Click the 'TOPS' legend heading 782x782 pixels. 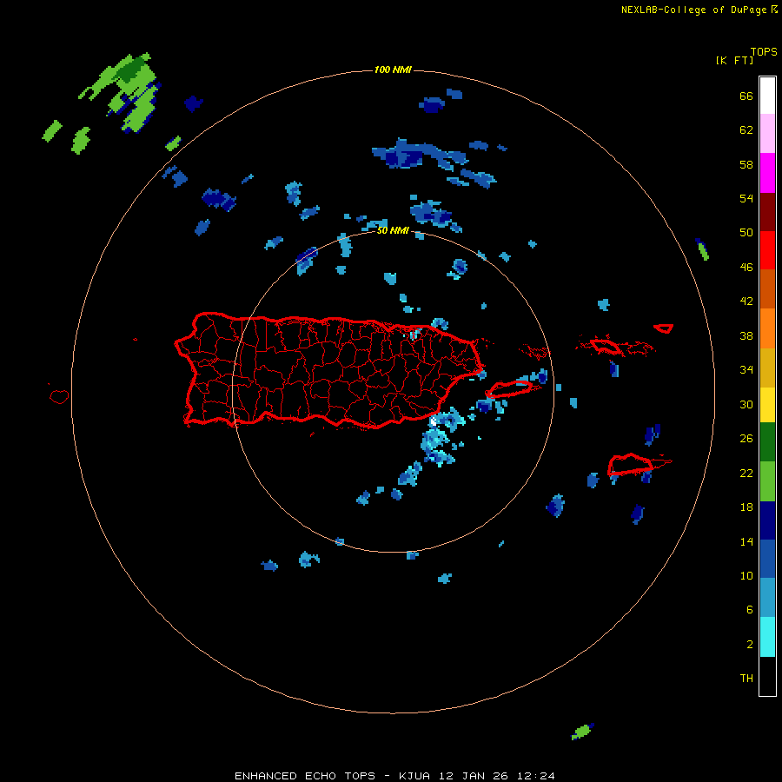point(764,51)
